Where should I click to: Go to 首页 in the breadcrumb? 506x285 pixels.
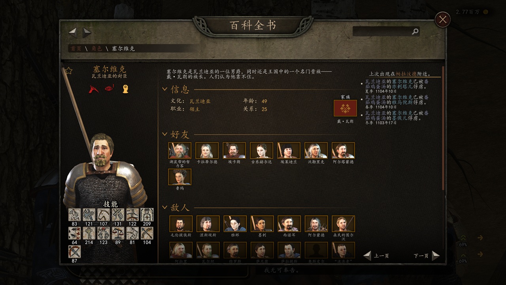click(76, 48)
